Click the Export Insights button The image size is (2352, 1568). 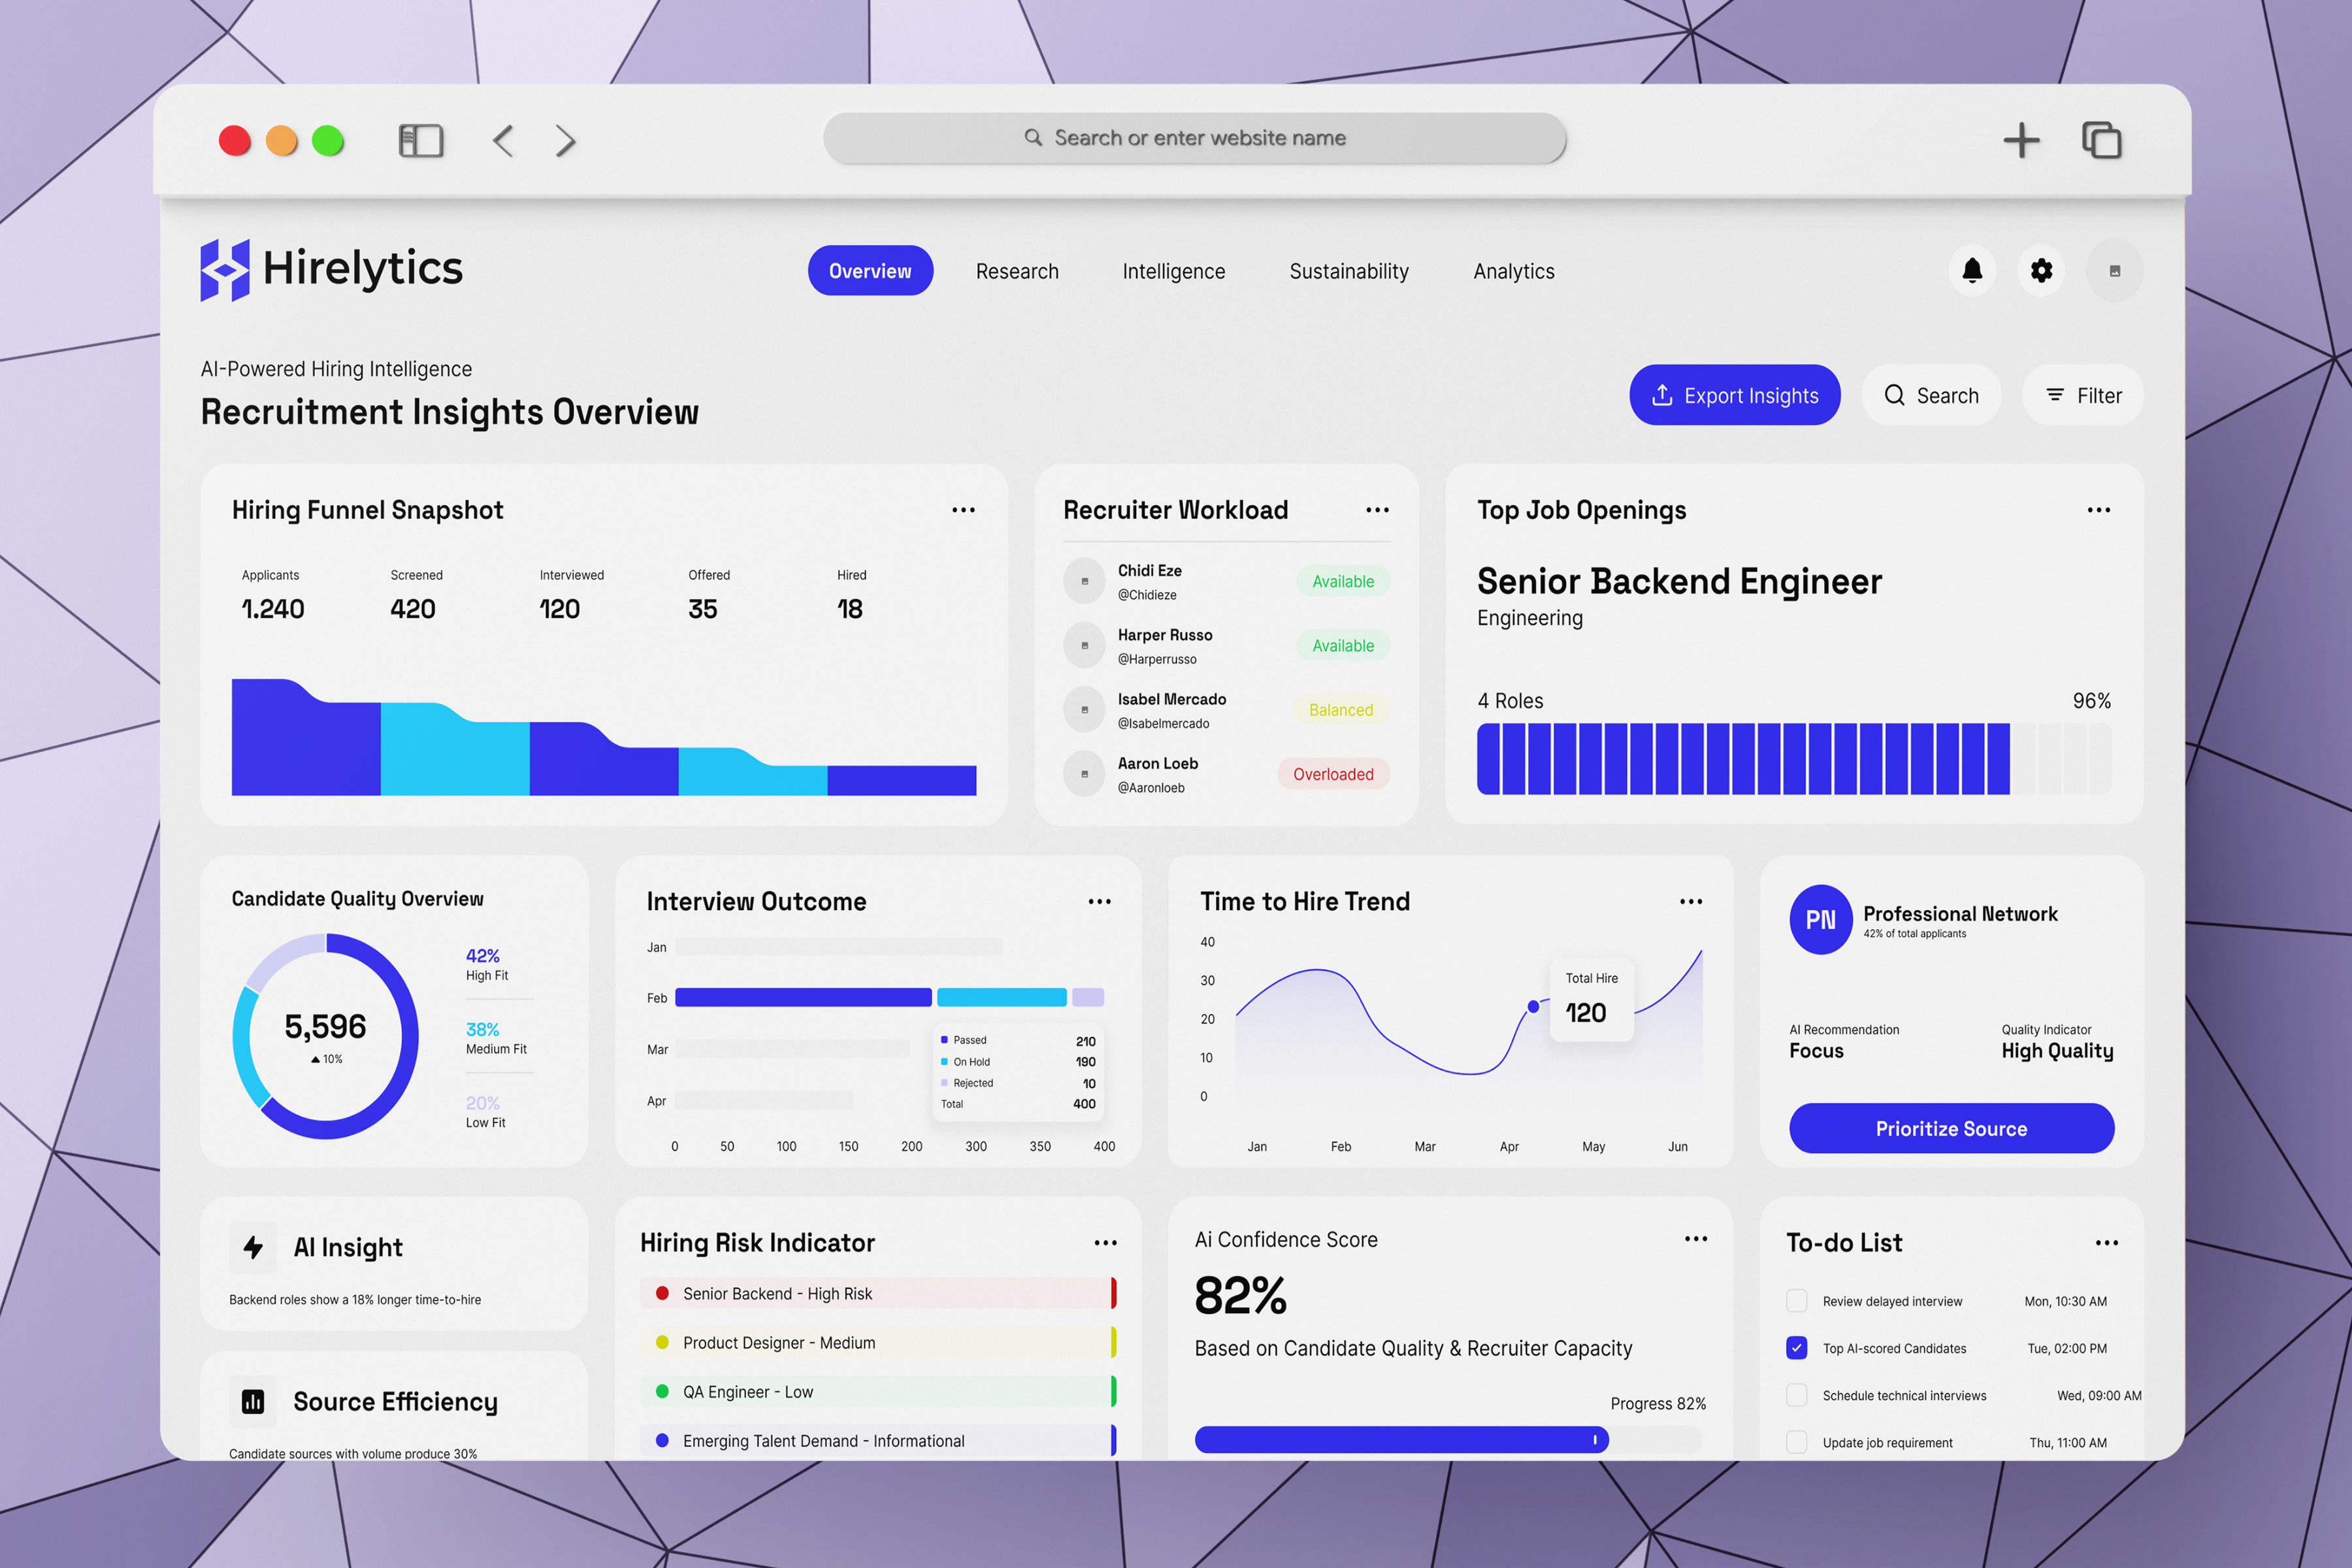(x=1734, y=395)
